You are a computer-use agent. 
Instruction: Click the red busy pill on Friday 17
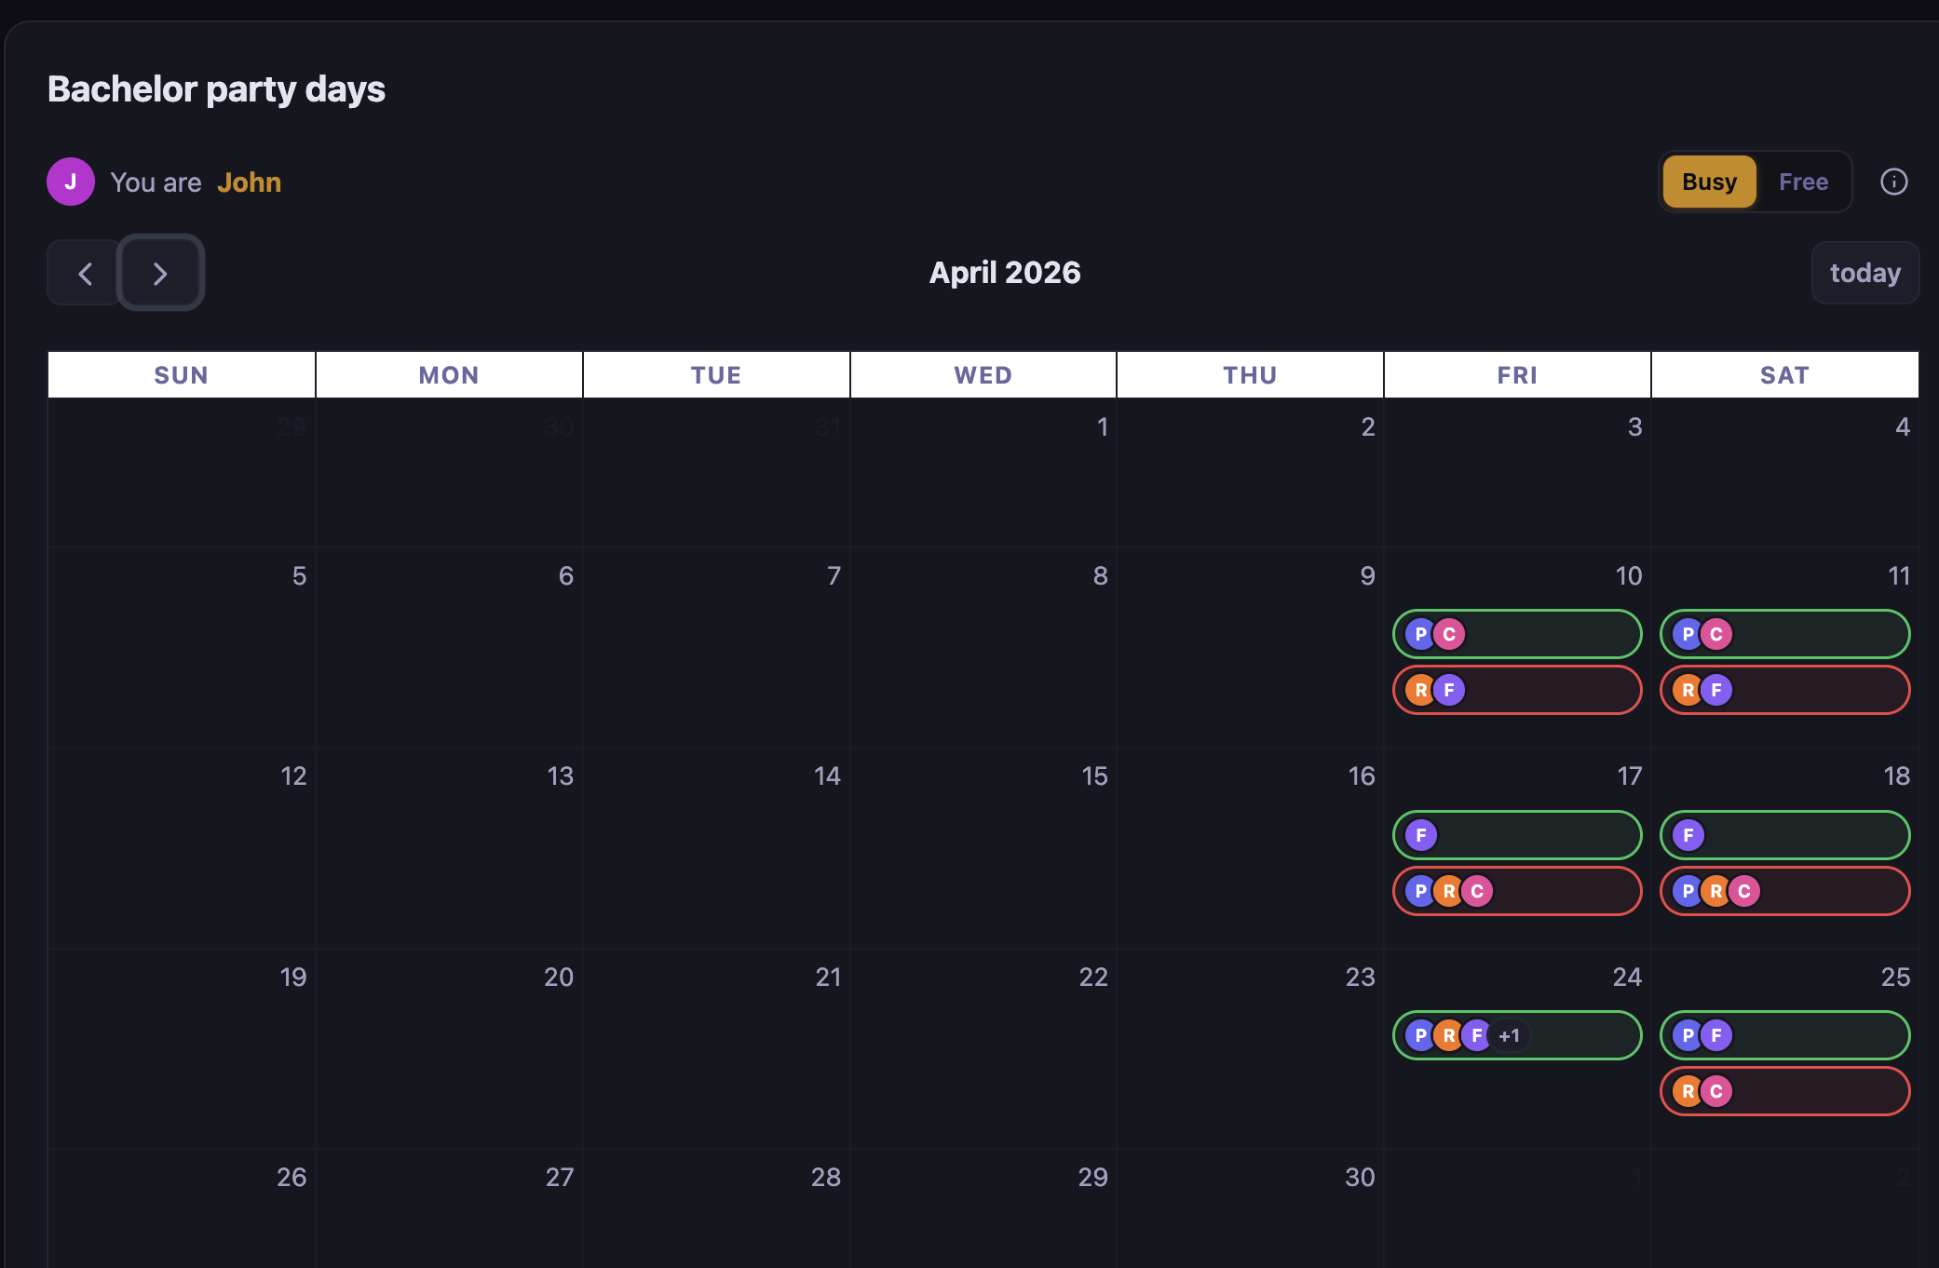(1517, 891)
